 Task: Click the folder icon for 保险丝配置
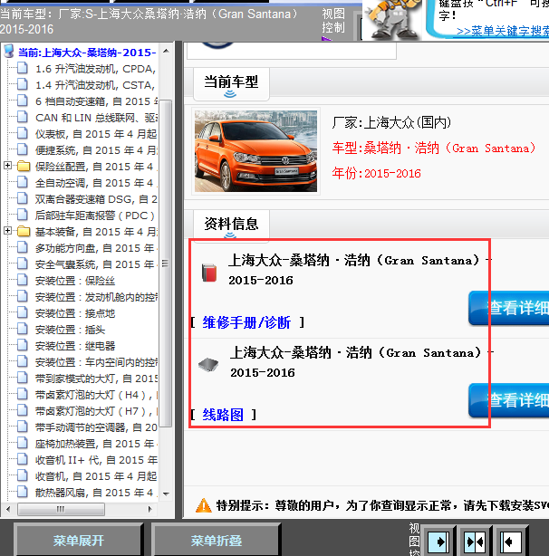[x=24, y=166]
